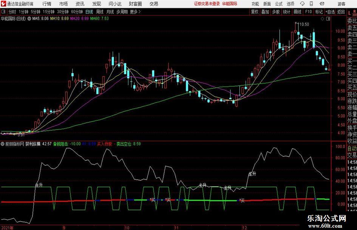Select the 月线 monthly period tab
This screenshot has width=357, height=230.
click(x=110, y=12)
